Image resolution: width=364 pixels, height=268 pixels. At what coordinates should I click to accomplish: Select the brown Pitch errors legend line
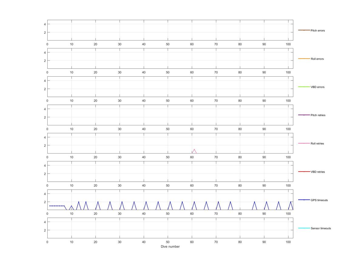pyautogui.click(x=304, y=30)
